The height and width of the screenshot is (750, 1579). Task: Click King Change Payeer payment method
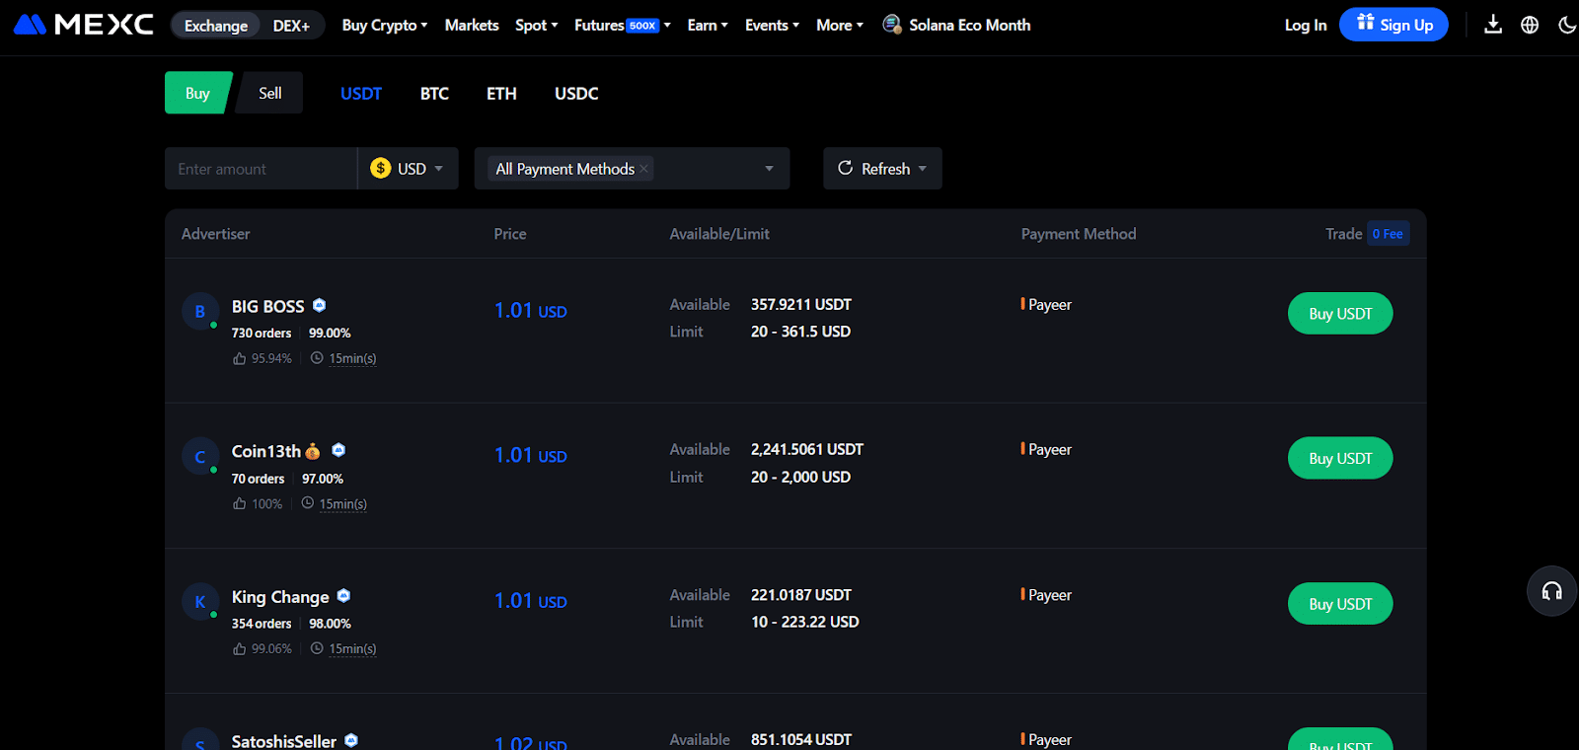pos(1046,594)
